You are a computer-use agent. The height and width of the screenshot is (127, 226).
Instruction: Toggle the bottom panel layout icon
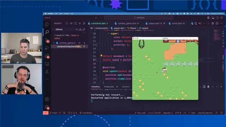pos(213,18)
